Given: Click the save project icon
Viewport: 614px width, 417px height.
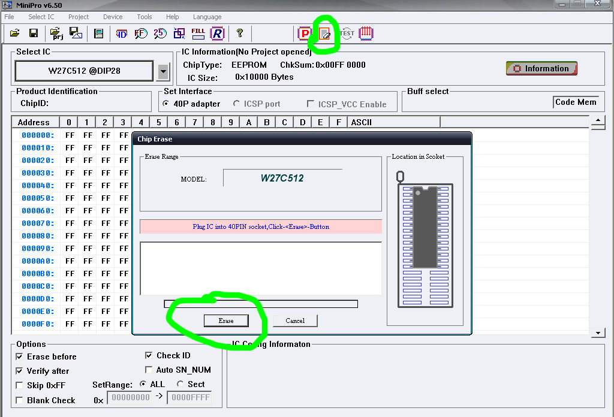Looking at the screenshot, I should pos(76,33).
